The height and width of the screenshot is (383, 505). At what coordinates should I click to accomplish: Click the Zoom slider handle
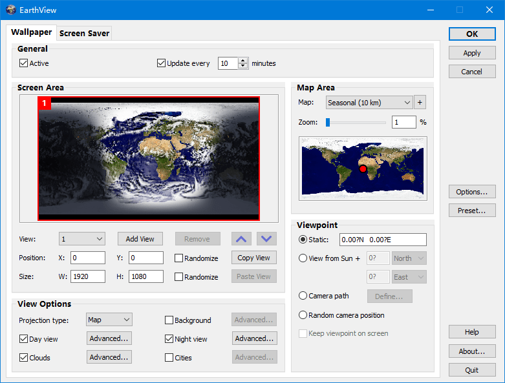pos(328,122)
